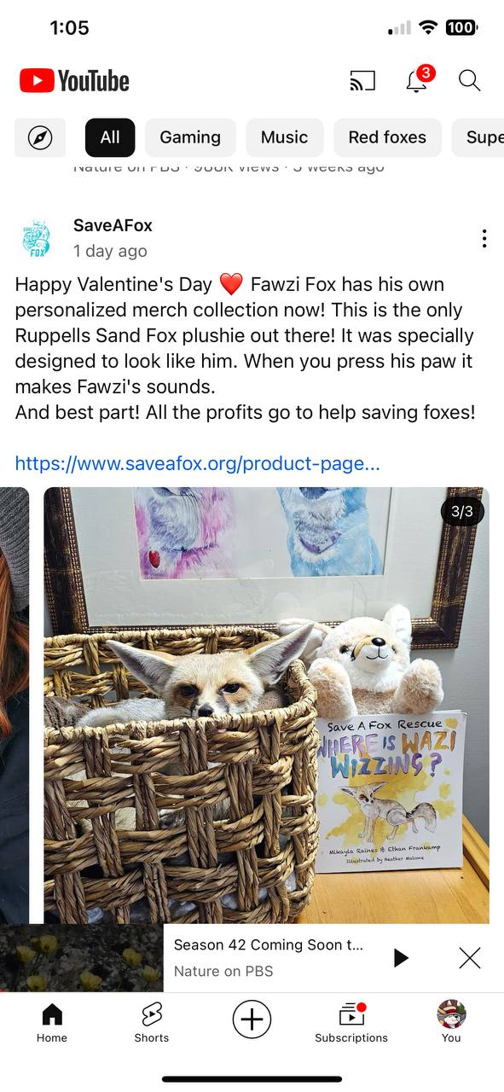
Task: Open the SaveAFox post options menu
Action: (x=484, y=239)
